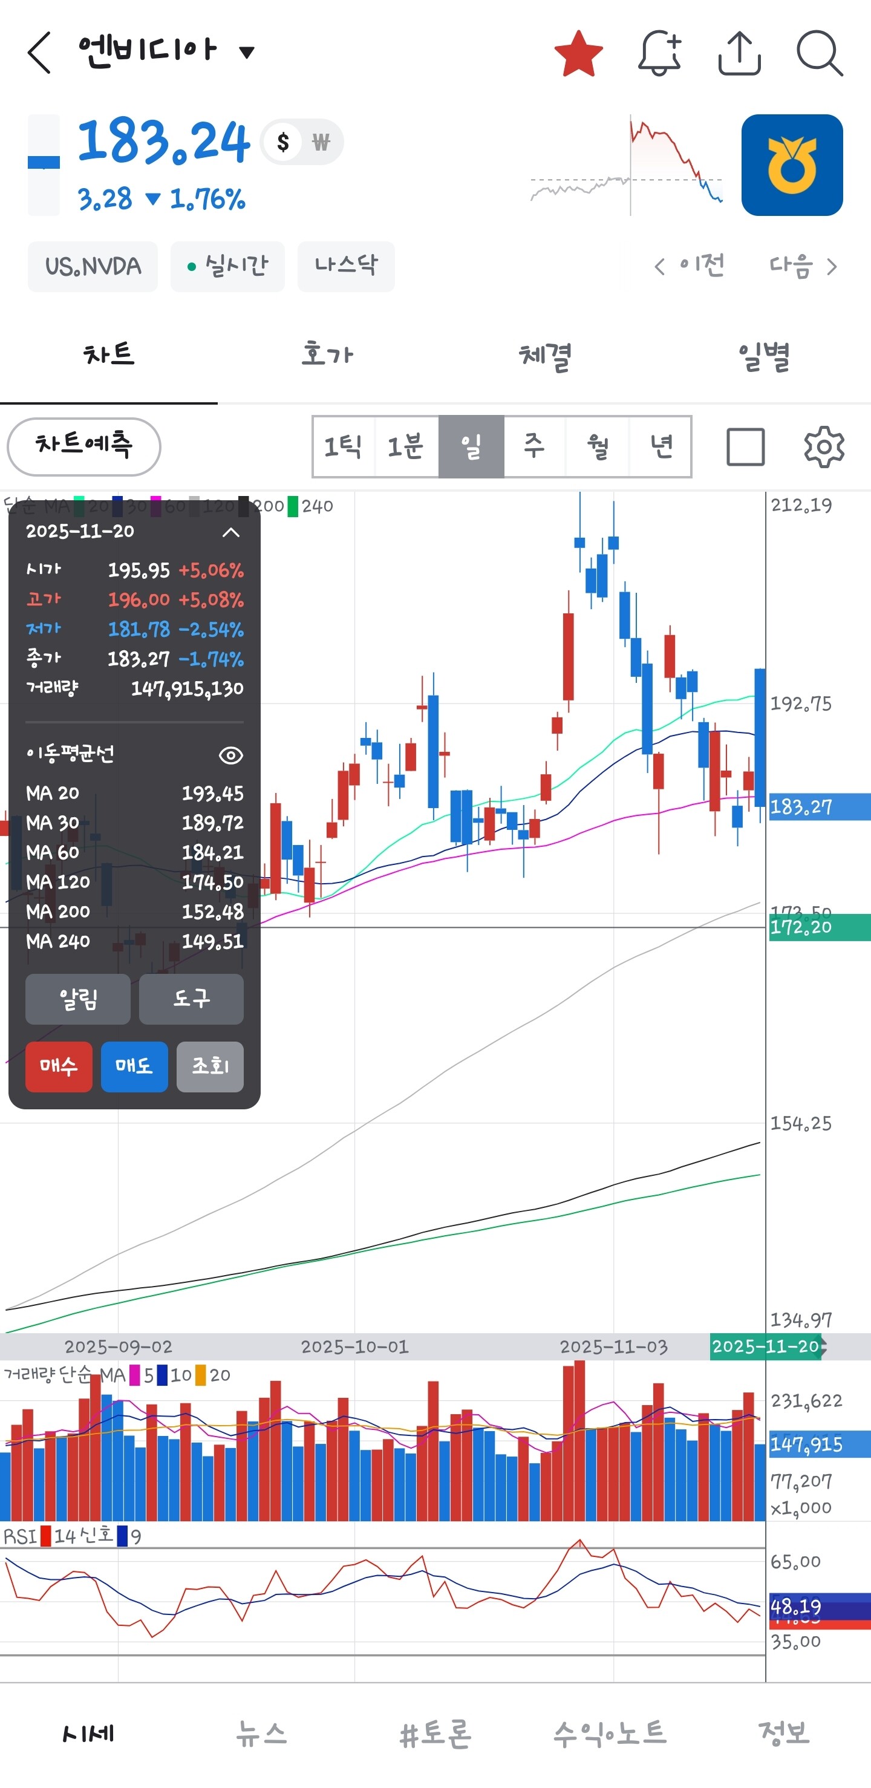
Task: Collapse the 2025-11-20 info panel
Action: 231,532
